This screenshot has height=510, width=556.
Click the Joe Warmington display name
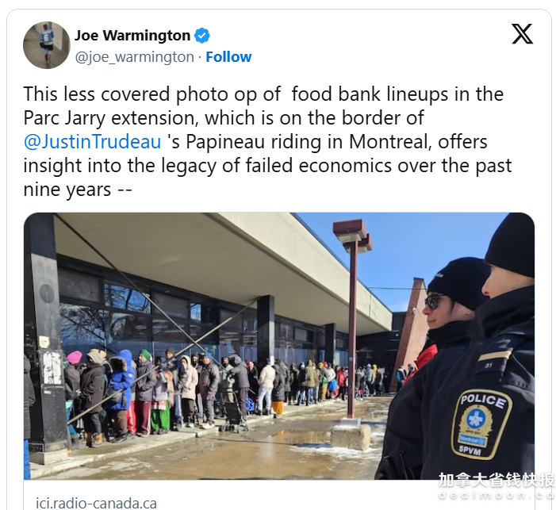pos(132,36)
